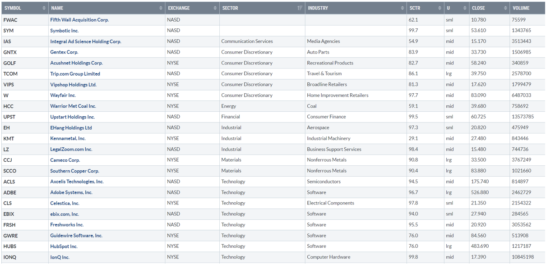Click the VOLUME column header
546x264 pixels.
(x=521, y=8)
